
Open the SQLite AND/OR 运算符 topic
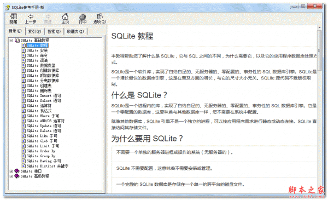pos(45,121)
